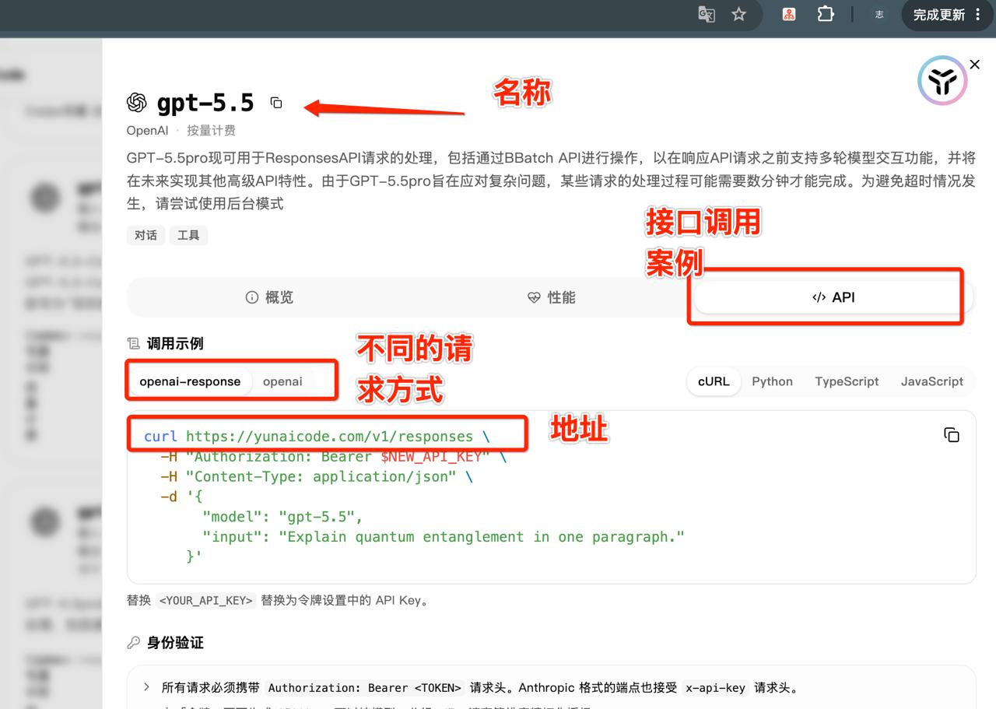Click the 完成更新 browser update button
Image resolution: width=996 pixels, height=709 pixels.
point(939,15)
